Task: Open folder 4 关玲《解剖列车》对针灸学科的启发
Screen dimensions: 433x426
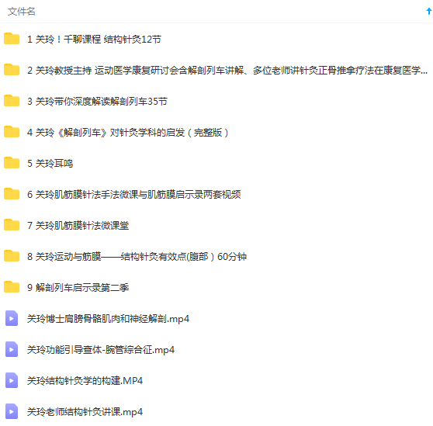Action: pyautogui.click(x=128, y=133)
